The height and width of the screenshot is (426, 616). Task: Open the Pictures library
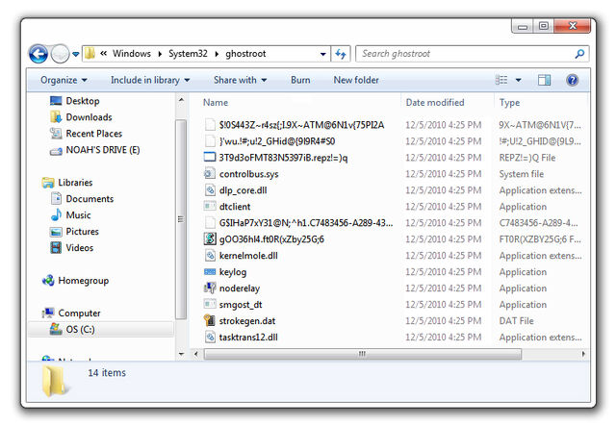tap(75, 232)
